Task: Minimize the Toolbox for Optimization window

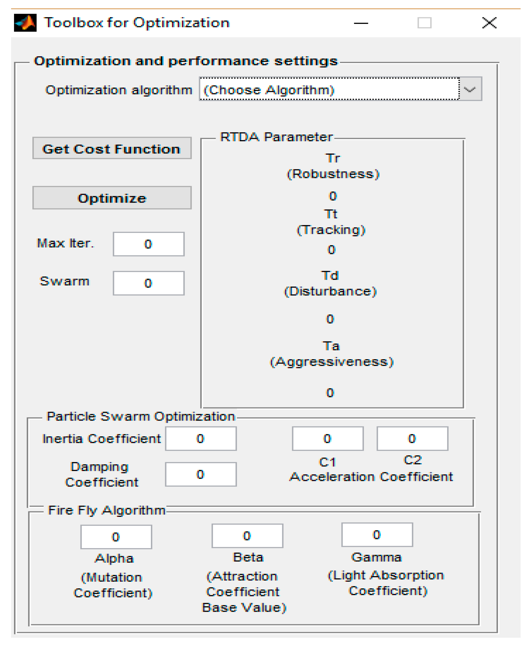Action: pos(361,23)
